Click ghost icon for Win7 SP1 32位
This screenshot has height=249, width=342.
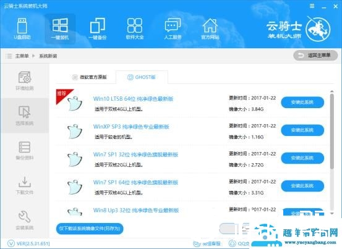click(x=75, y=159)
